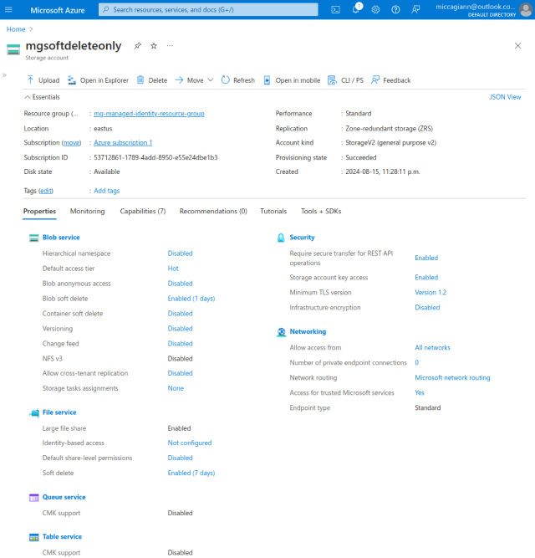
Task: Click the Queue service heading
Action: pyautogui.click(x=64, y=497)
